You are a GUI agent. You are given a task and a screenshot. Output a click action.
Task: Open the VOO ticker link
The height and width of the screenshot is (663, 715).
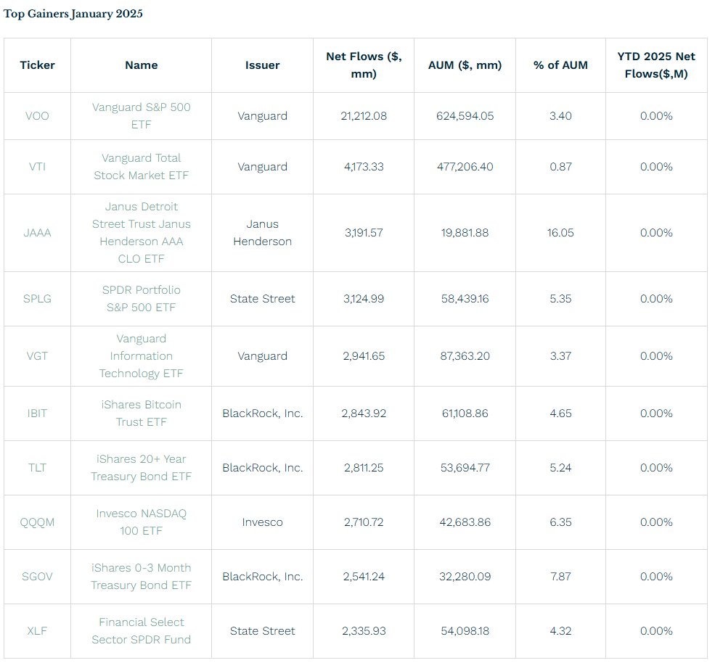pyautogui.click(x=37, y=116)
